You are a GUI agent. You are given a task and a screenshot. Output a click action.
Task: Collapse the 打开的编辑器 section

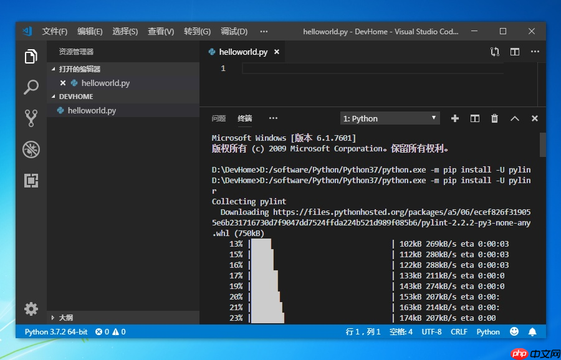123,69
